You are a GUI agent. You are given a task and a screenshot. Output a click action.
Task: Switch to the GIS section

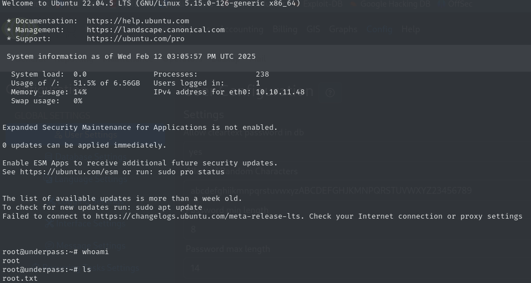pos(313,29)
